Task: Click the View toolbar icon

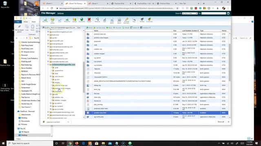Action: click(x=134, y=20)
